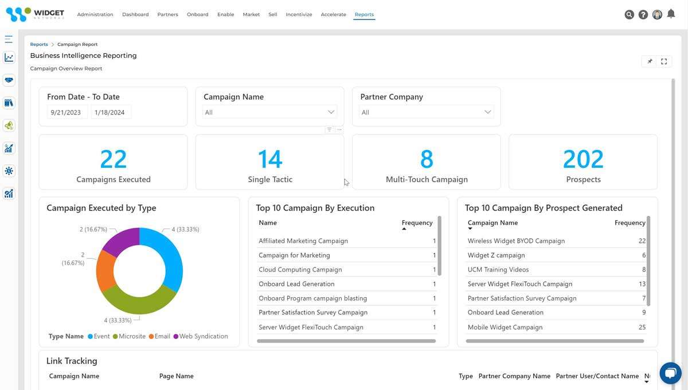The image size is (688, 390).
Task: Click the help question mark icon
Action: tap(643, 14)
